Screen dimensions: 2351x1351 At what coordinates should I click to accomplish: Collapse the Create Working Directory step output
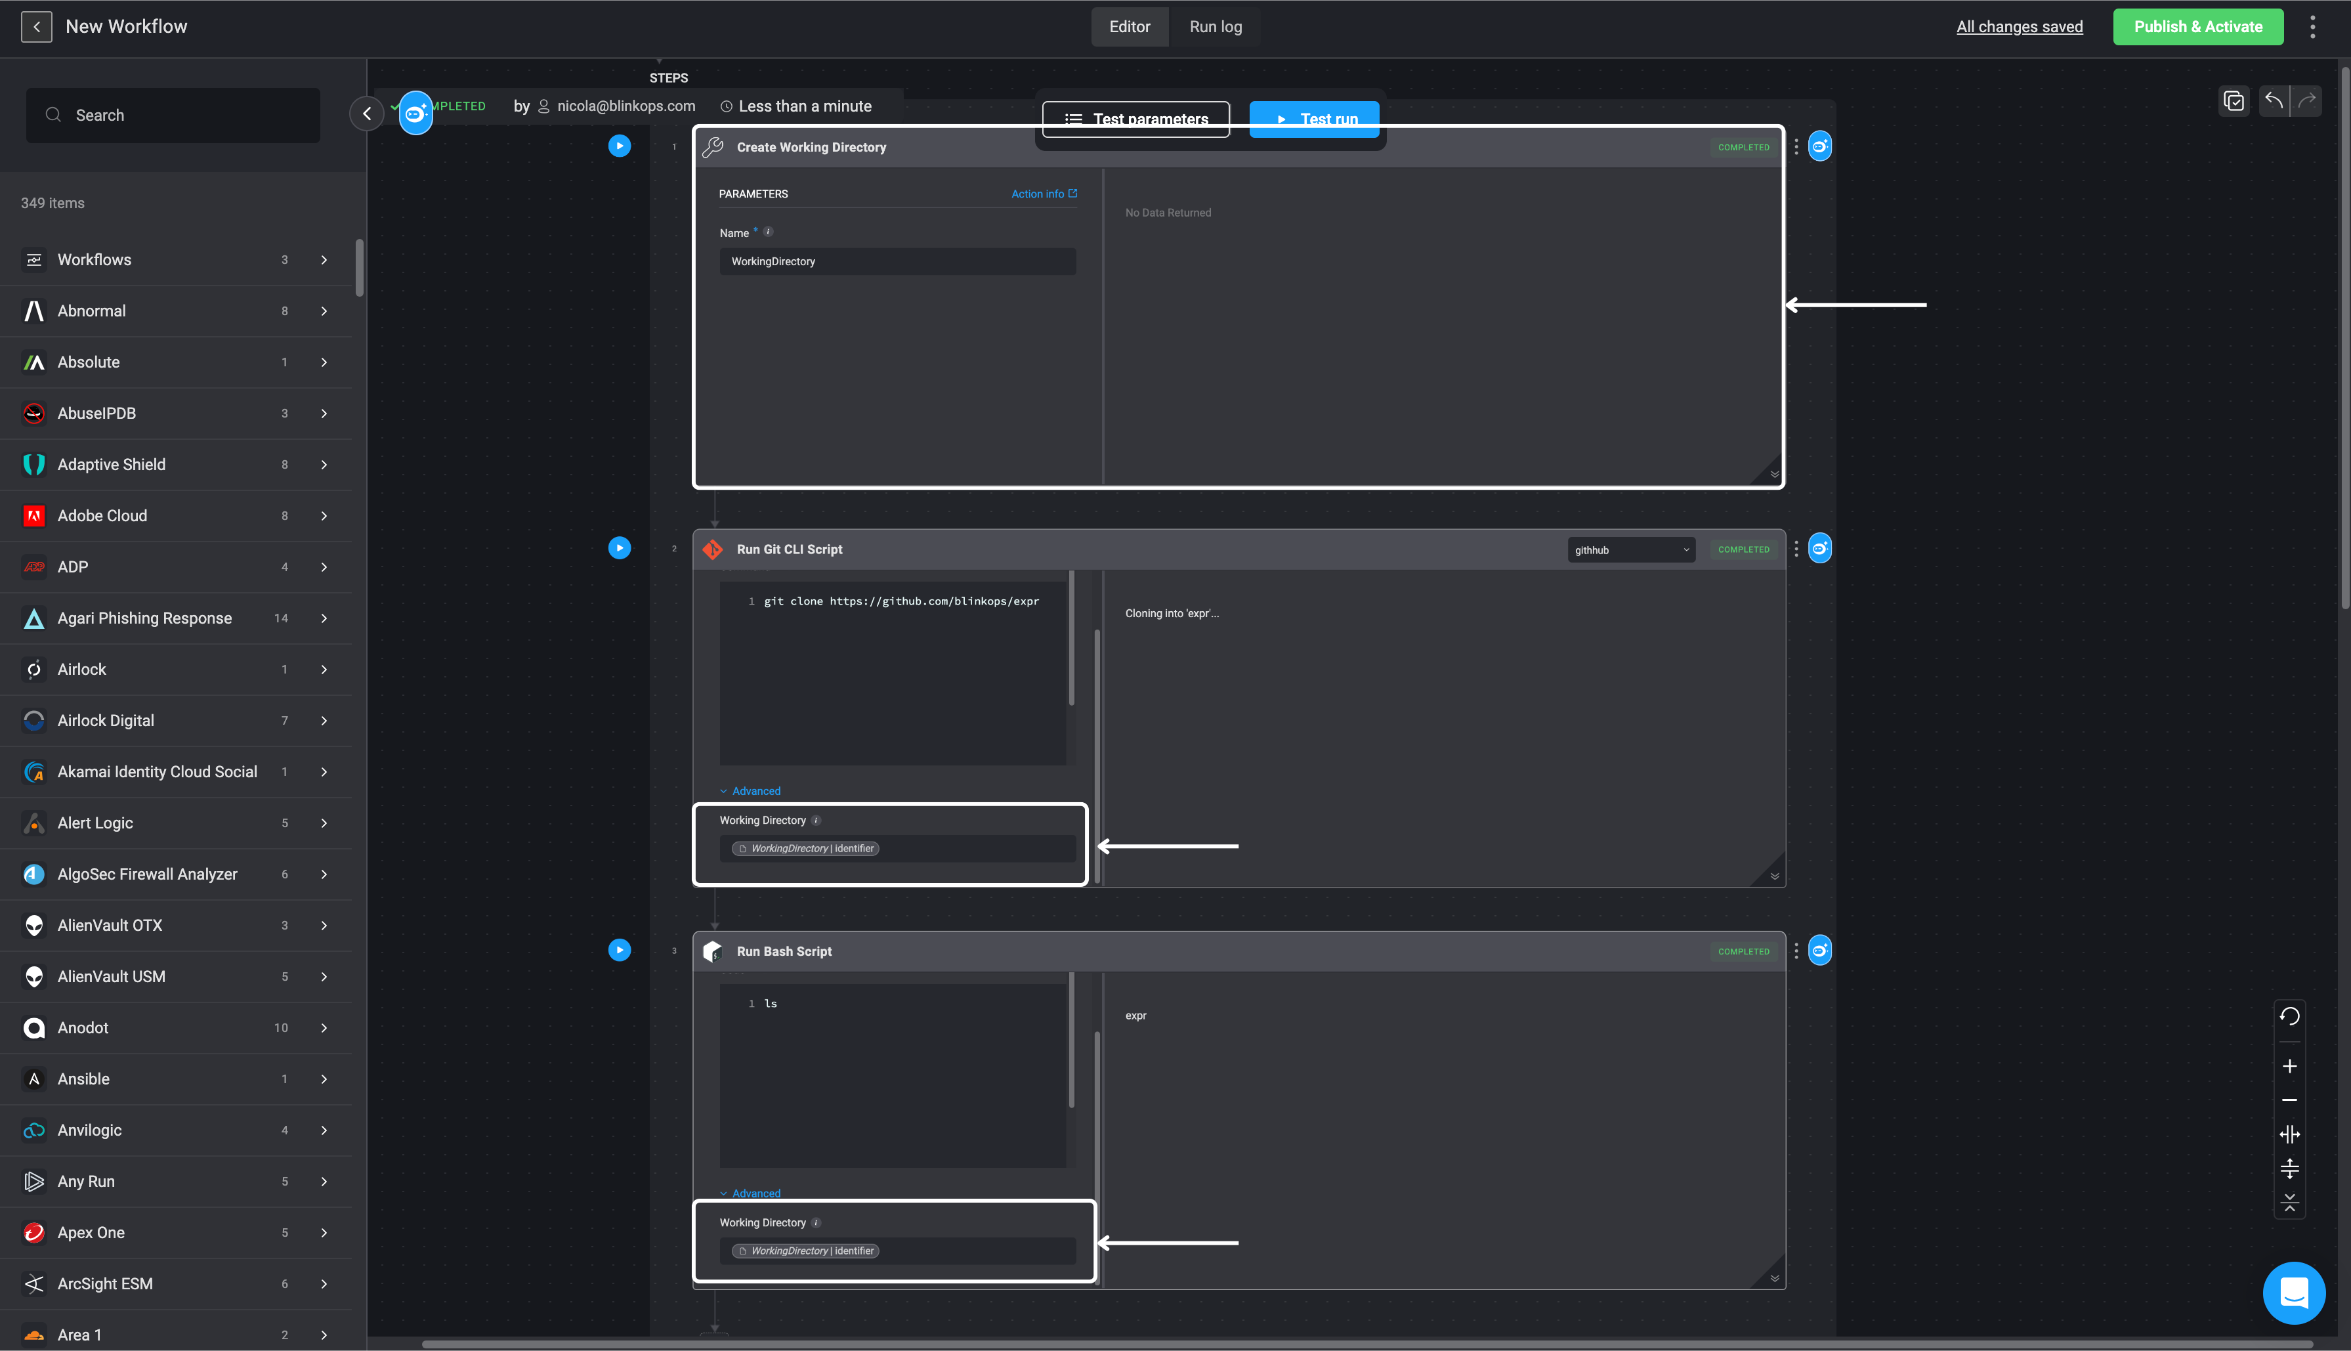1774,474
